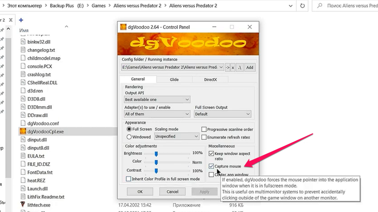Image resolution: width=378 pixels, height=212 pixels.
Task: Click the Brightness slider handle
Action: pyautogui.click(x=157, y=153)
